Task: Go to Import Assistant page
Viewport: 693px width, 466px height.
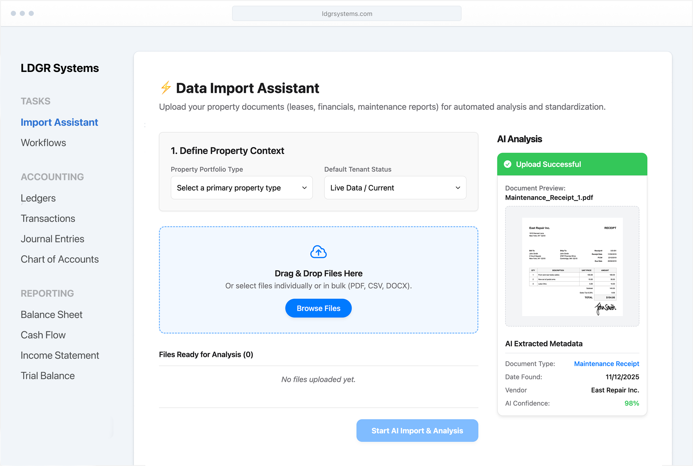Action: pyautogui.click(x=59, y=122)
